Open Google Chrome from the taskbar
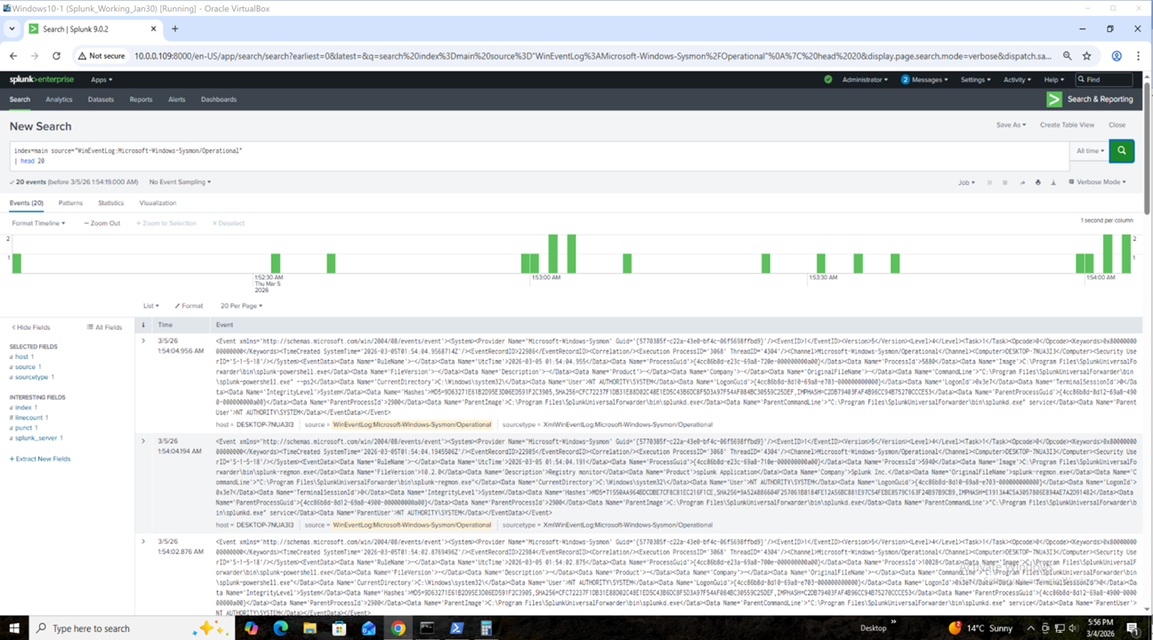Viewport: 1153px width, 640px height. (x=397, y=628)
